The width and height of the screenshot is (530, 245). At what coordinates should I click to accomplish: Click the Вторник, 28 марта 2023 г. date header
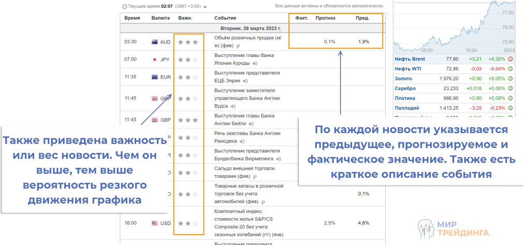251,28
